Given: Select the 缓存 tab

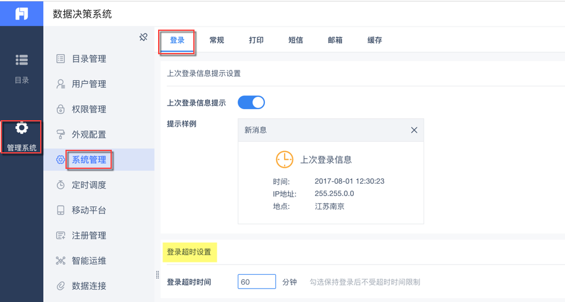Looking at the screenshot, I should point(375,40).
